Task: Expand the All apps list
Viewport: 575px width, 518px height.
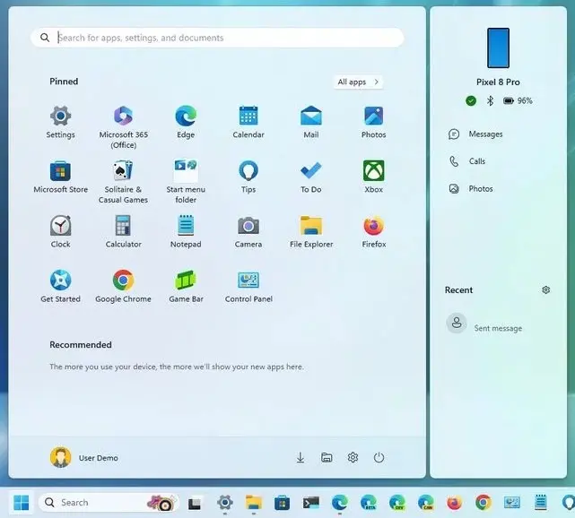Action: pyautogui.click(x=359, y=82)
